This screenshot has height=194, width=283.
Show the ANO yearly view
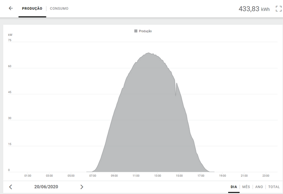tap(259, 187)
